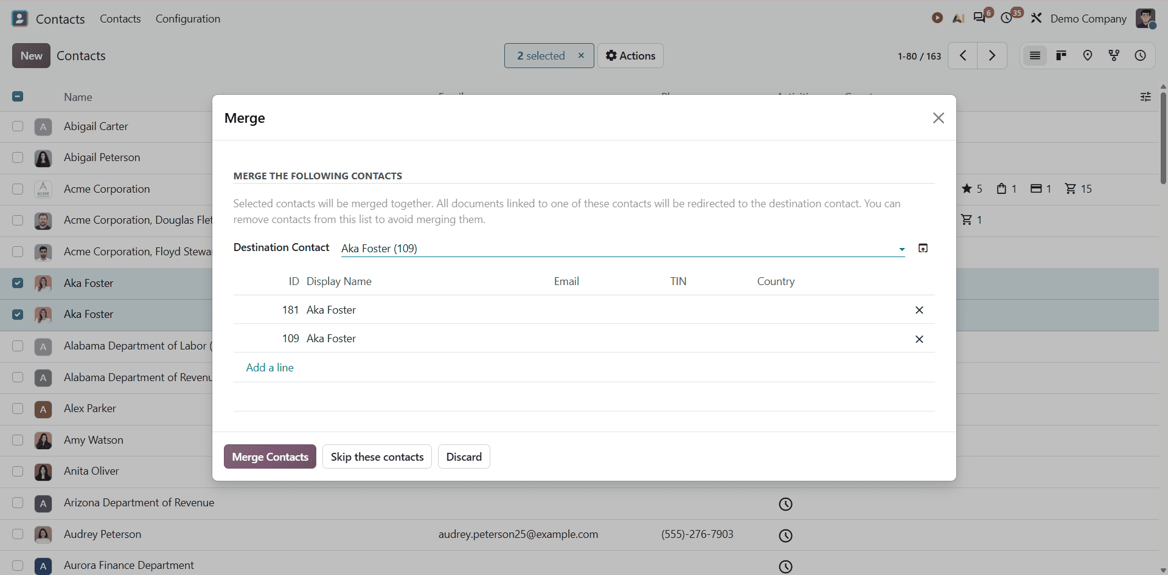Open the play/record icon in top bar
This screenshot has width=1168, height=575.
(x=937, y=18)
